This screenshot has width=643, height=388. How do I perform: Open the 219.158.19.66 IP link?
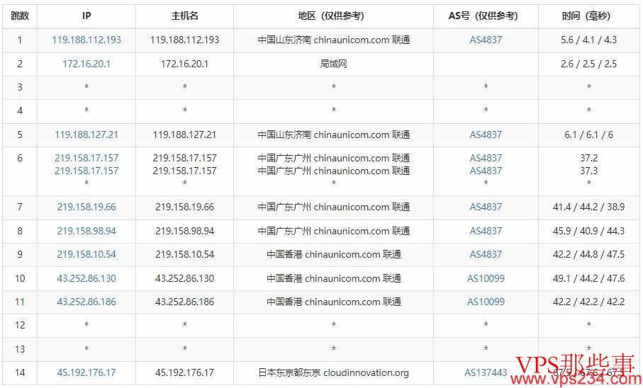[86, 207]
